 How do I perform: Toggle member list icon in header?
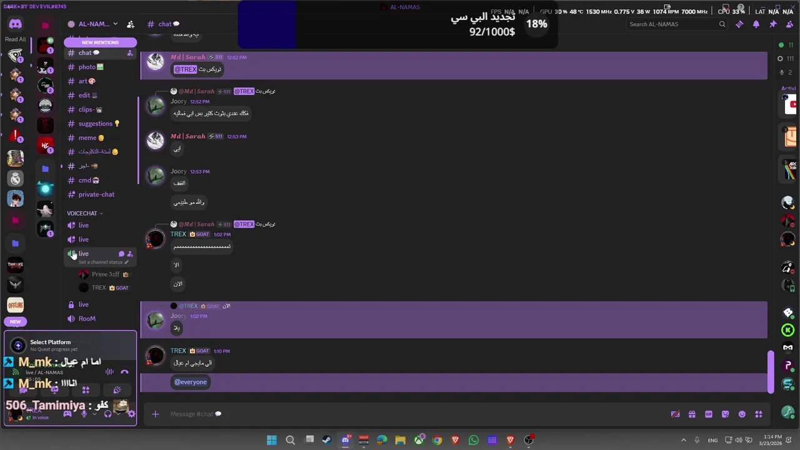click(x=788, y=24)
